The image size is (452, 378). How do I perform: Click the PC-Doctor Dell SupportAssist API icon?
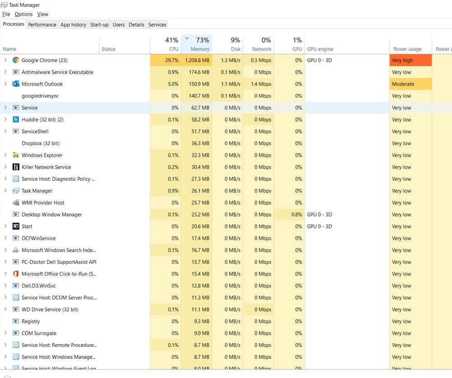coord(16,262)
